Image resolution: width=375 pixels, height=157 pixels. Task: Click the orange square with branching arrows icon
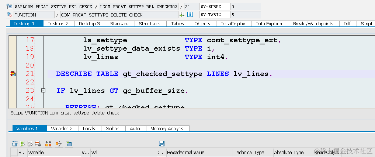[59, 143]
